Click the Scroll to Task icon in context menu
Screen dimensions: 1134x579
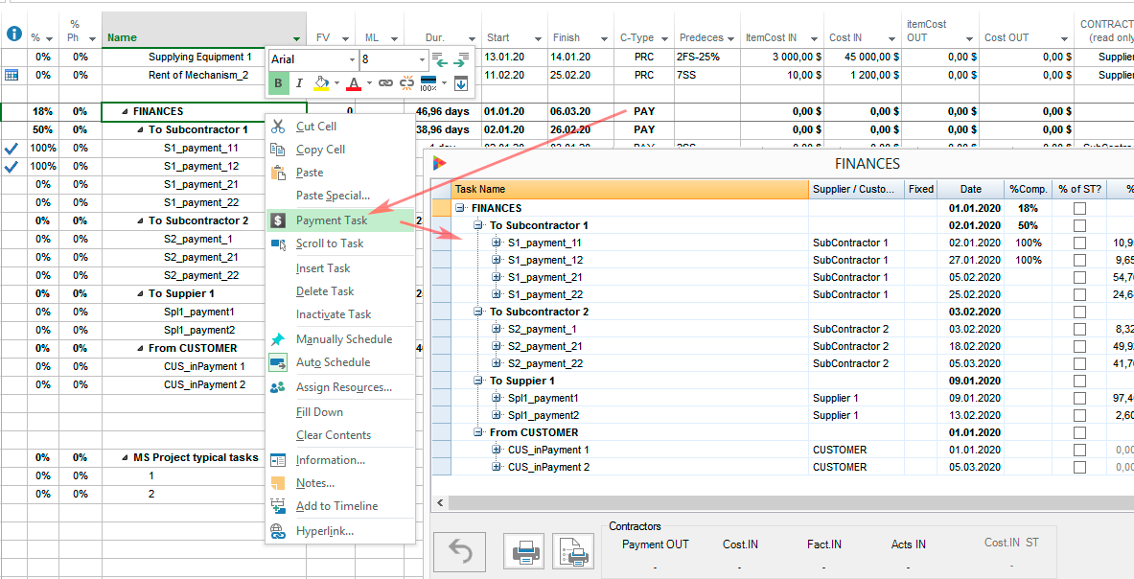pos(278,243)
